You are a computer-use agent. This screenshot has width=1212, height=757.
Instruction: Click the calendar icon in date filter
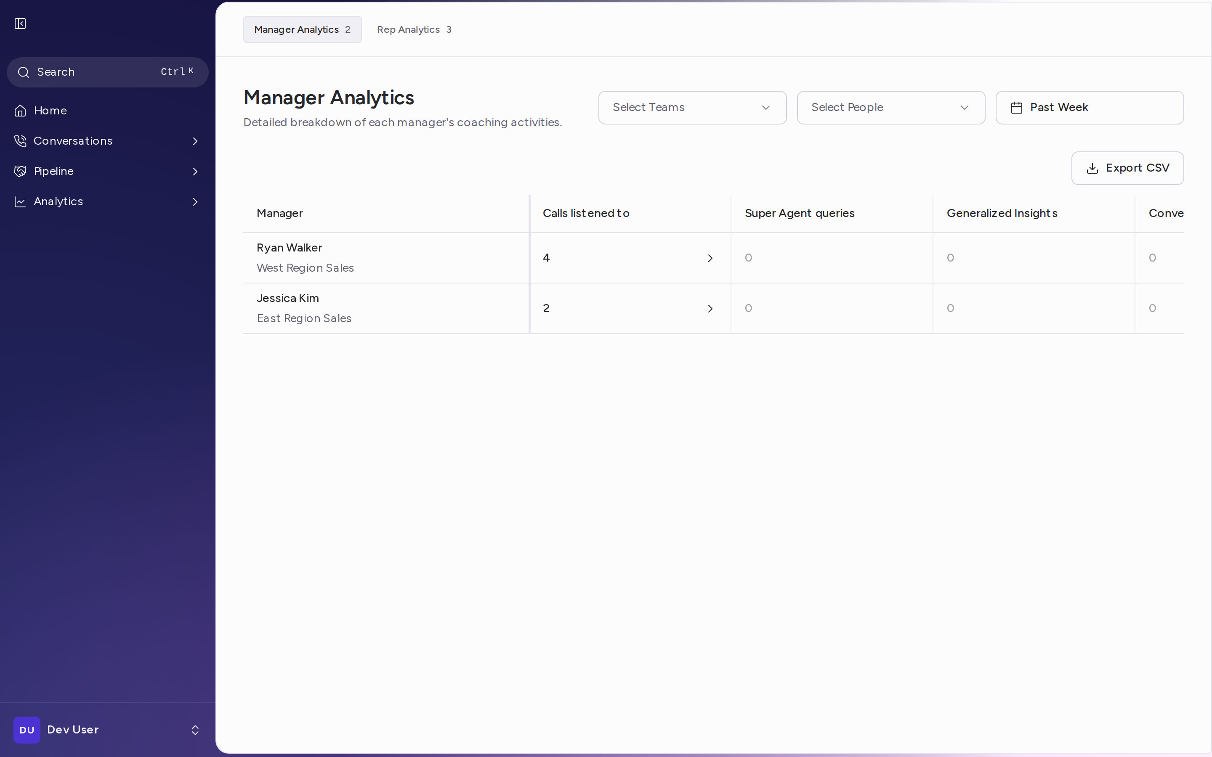pos(1016,108)
